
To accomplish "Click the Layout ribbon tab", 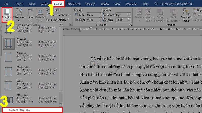I will [x=58, y=4].
